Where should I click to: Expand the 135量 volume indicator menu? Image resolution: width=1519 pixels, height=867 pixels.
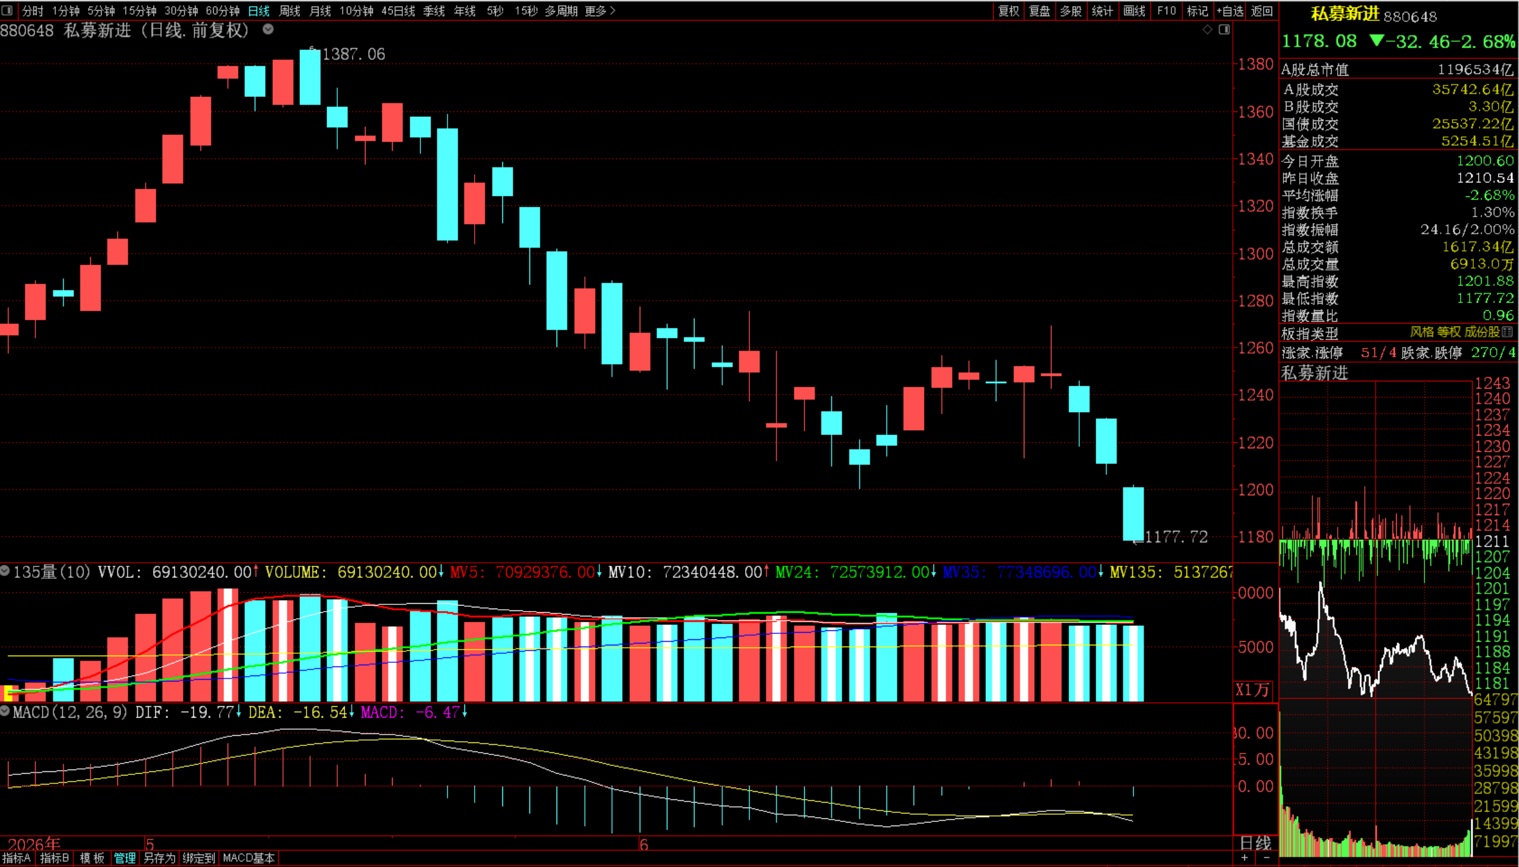5,571
